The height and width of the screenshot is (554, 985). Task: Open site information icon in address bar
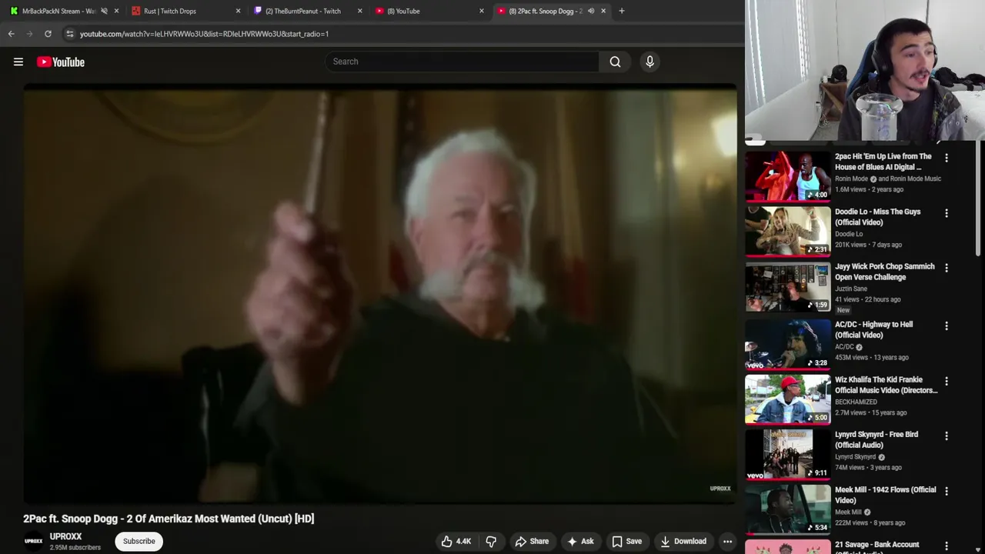[x=69, y=34]
